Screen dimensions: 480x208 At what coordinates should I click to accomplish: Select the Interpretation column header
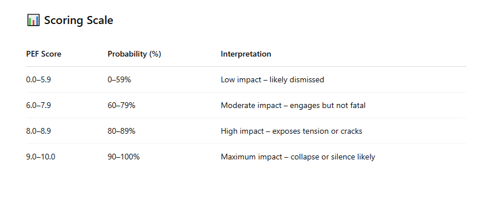point(246,54)
